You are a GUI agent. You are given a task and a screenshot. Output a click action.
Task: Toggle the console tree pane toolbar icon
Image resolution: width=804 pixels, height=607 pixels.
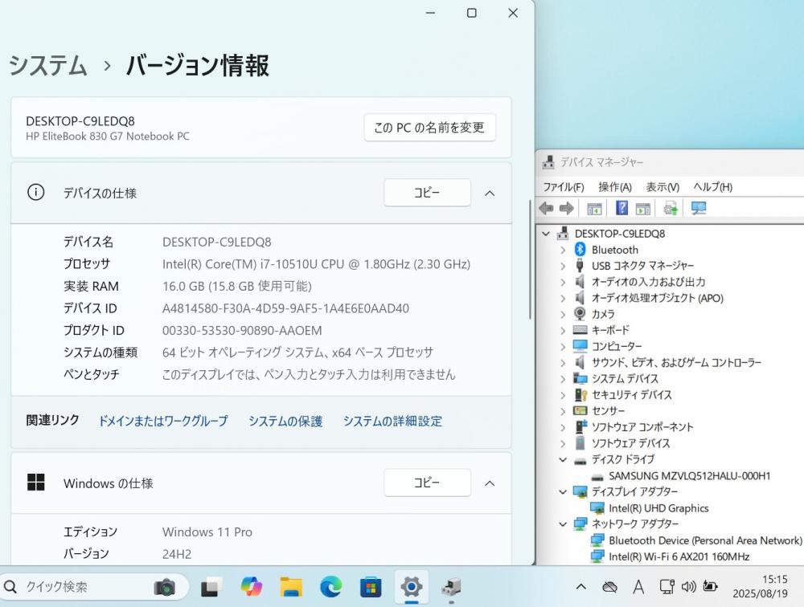pos(594,209)
